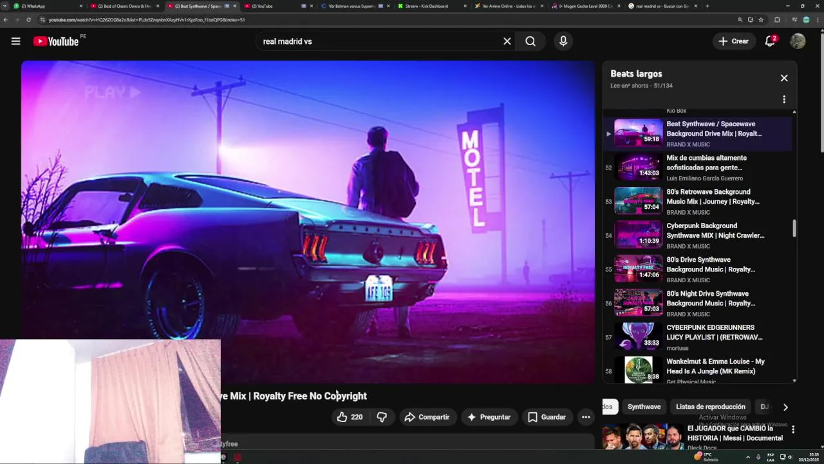
Task: Go back with the browser back arrow
Action: (x=6, y=20)
